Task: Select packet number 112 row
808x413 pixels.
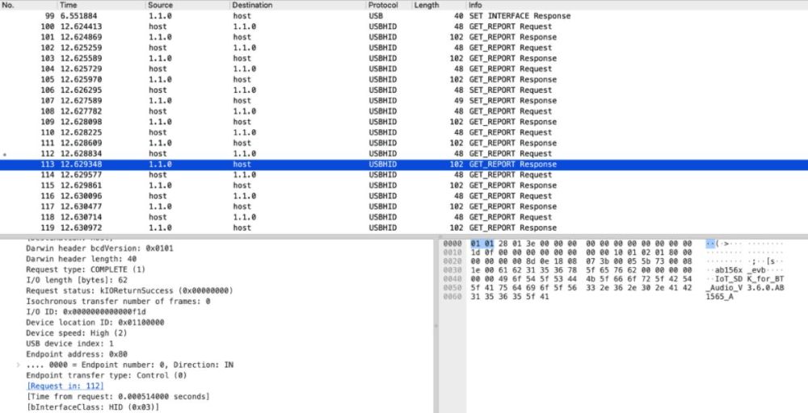Action: click(x=404, y=154)
